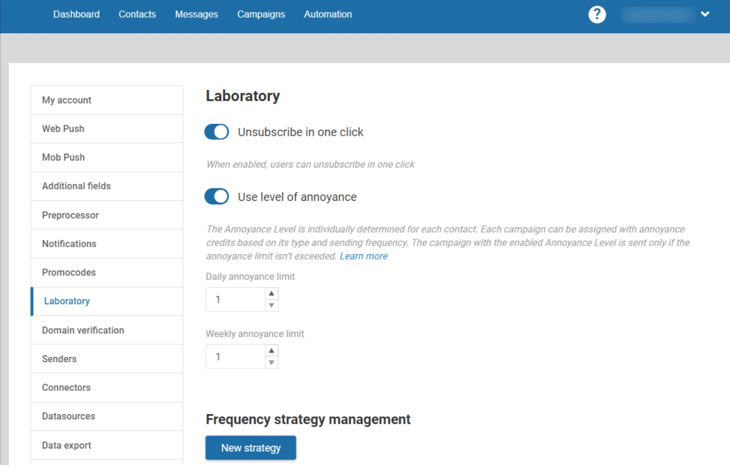The width and height of the screenshot is (730, 465).
Task: Select Data export in the sidebar
Action: pyautogui.click(x=67, y=445)
